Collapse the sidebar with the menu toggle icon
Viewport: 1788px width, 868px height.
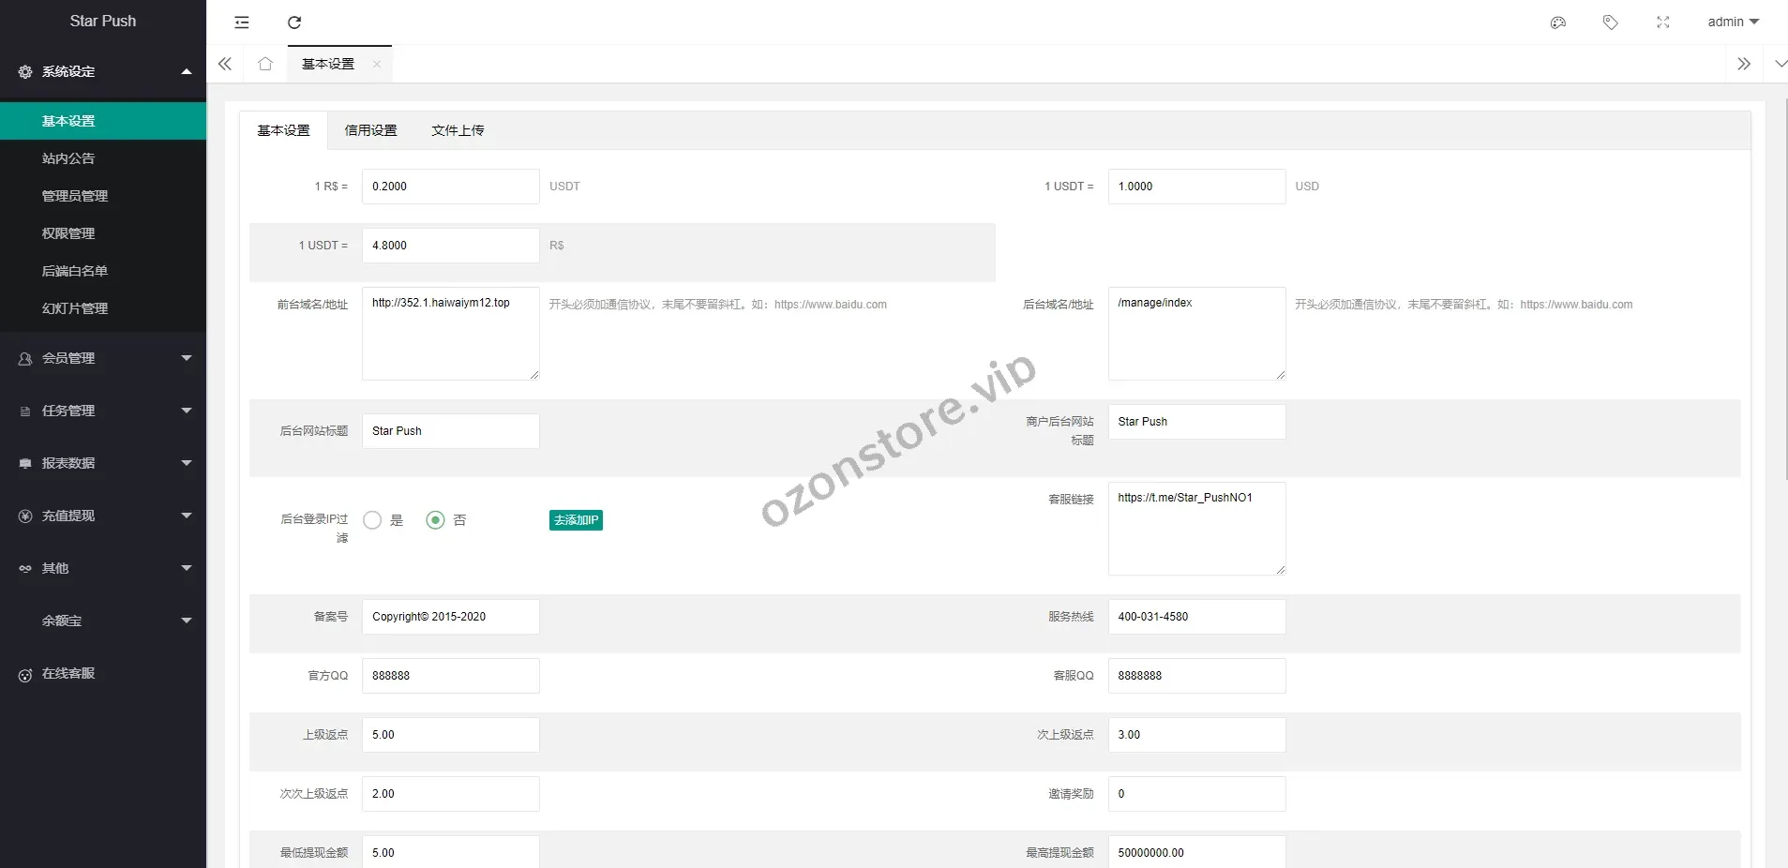(x=242, y=22)
